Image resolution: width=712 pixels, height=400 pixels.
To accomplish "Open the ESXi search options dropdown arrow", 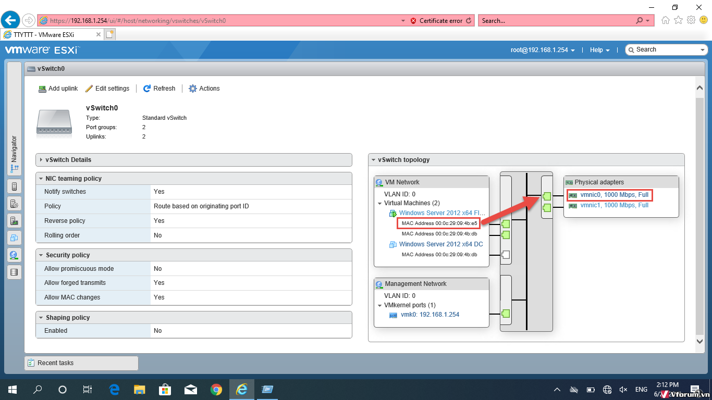I will [703, 50].
